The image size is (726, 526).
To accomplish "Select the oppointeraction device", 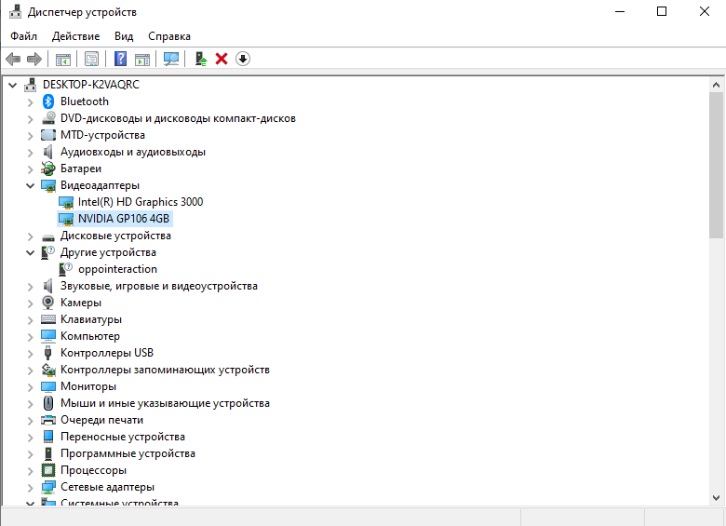I will 117,269.
